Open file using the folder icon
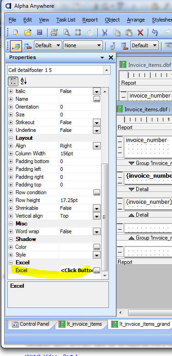 coord(27,33)
